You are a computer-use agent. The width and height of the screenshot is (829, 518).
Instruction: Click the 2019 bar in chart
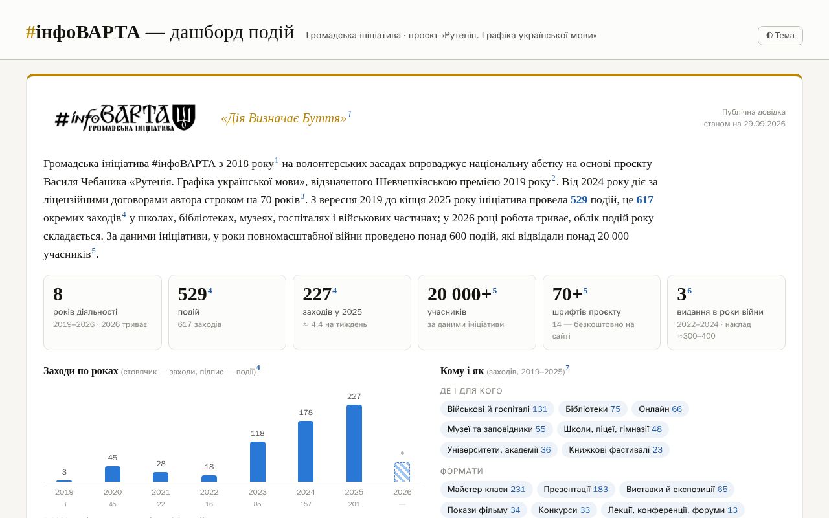point(64,481)
